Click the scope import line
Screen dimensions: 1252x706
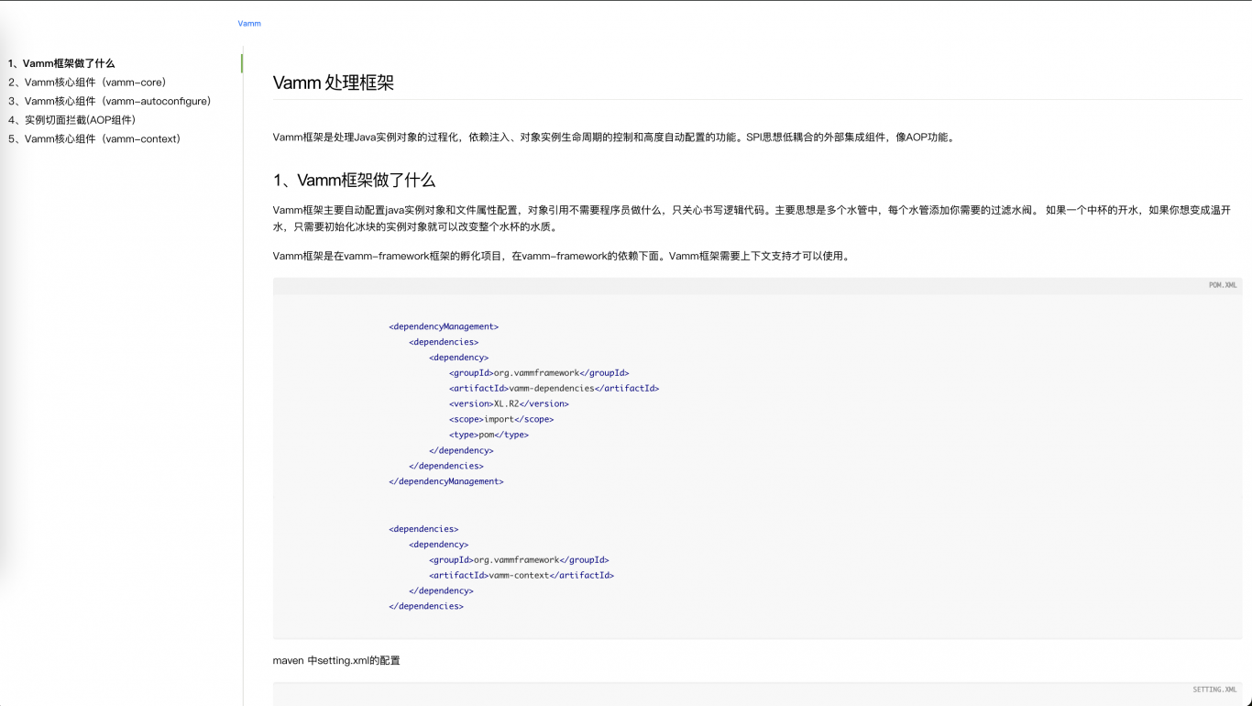[x=501, y=420]
